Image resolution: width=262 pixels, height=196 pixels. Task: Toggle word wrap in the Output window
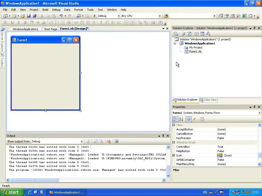point(116,141)
